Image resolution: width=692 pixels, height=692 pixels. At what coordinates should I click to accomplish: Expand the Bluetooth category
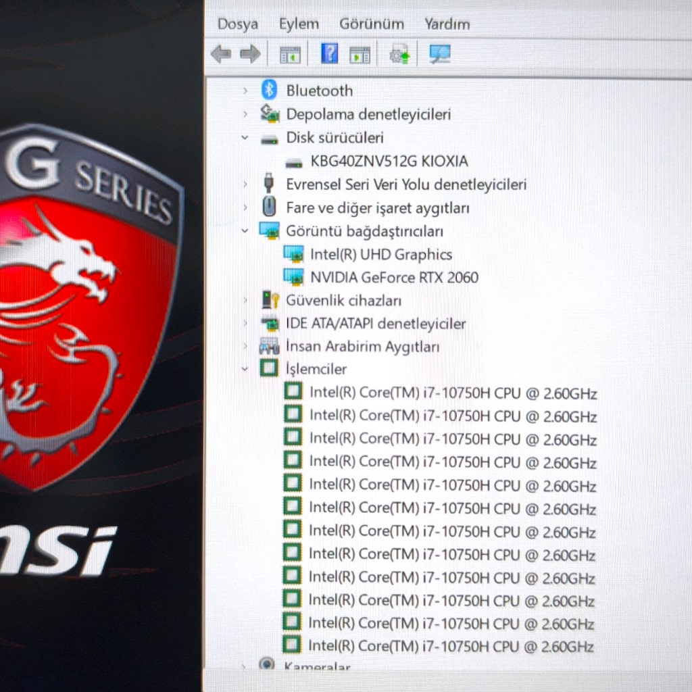click(245, 91)
